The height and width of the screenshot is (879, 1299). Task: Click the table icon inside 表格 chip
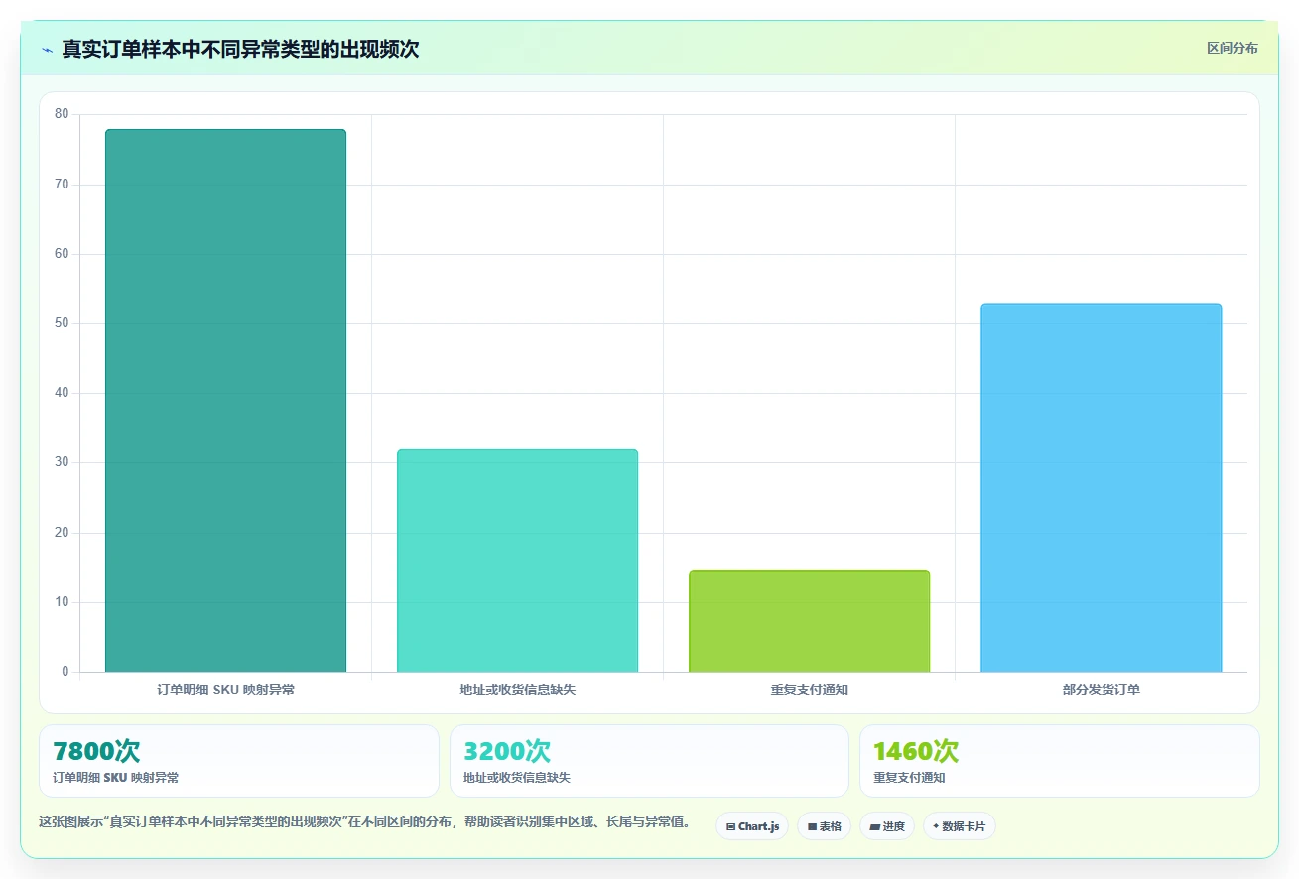812,826
